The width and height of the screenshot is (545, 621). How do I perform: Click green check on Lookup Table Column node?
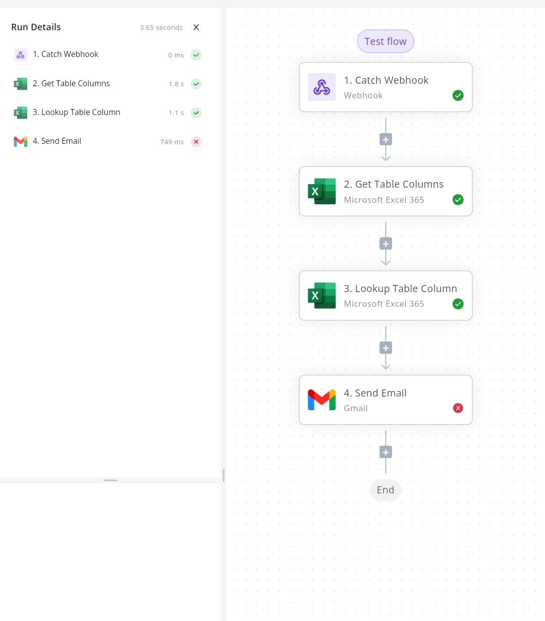point(458,304)
